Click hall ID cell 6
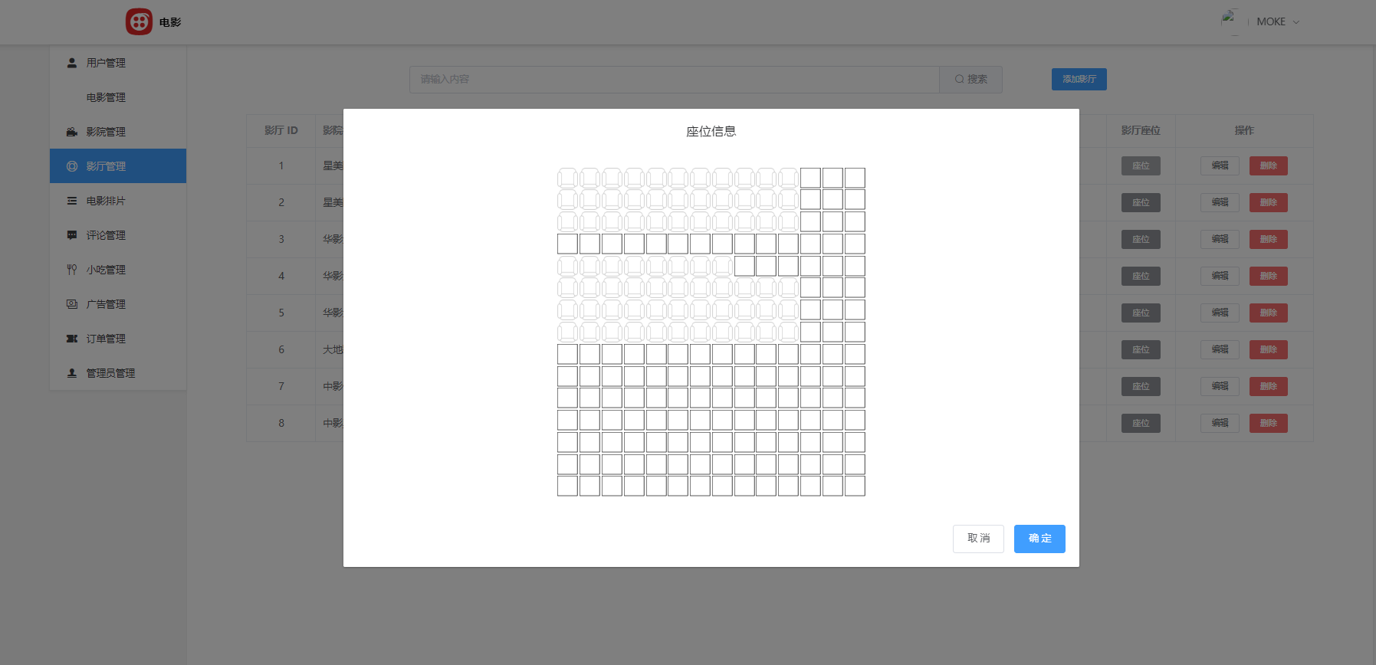Viewport: 1376px width, 665px height. click(x=281, y=349)
